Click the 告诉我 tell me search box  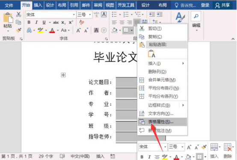coord(185,6)
